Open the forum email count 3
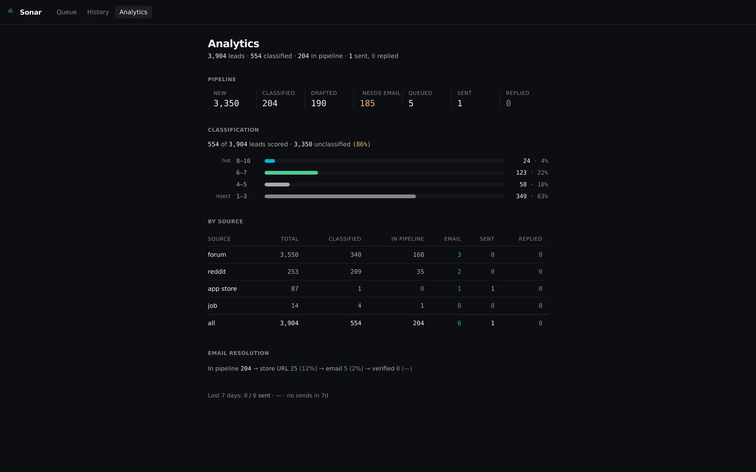Screen dimensions: 756x472 (x=459, y=255)
